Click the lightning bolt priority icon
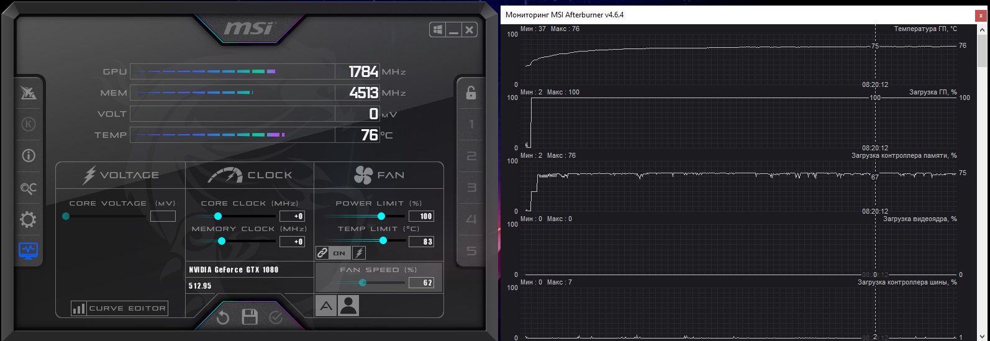Viewport: 990px width, 341px height. coord(359,253)
